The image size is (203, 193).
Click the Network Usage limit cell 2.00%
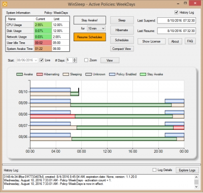[x=61, y=37]
